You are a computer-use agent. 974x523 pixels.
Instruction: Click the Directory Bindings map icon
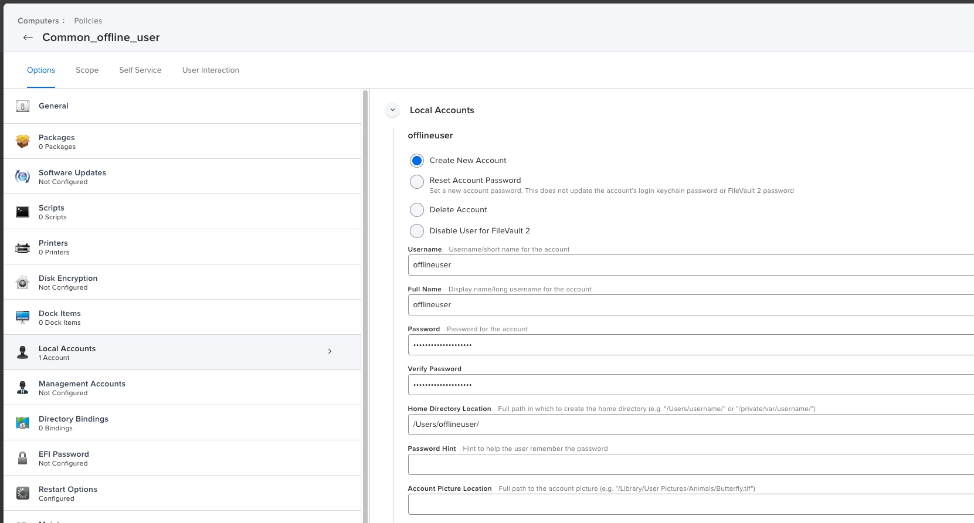click(x=22, y=423)
